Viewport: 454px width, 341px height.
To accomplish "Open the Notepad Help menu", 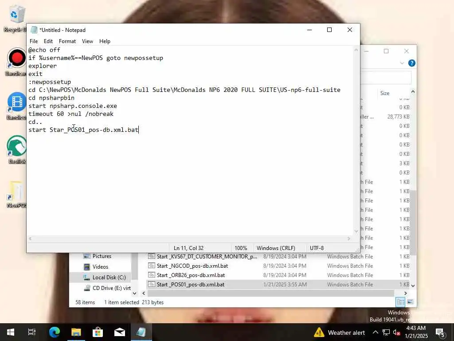I will [x=105, y=41].
